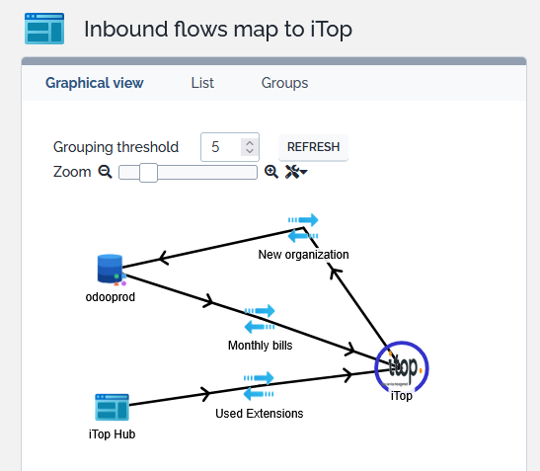Click the REFRESH button
Image resolution: width=540 pixels, height=471 pixels.
pyautogui.click(x=313, y=147)
